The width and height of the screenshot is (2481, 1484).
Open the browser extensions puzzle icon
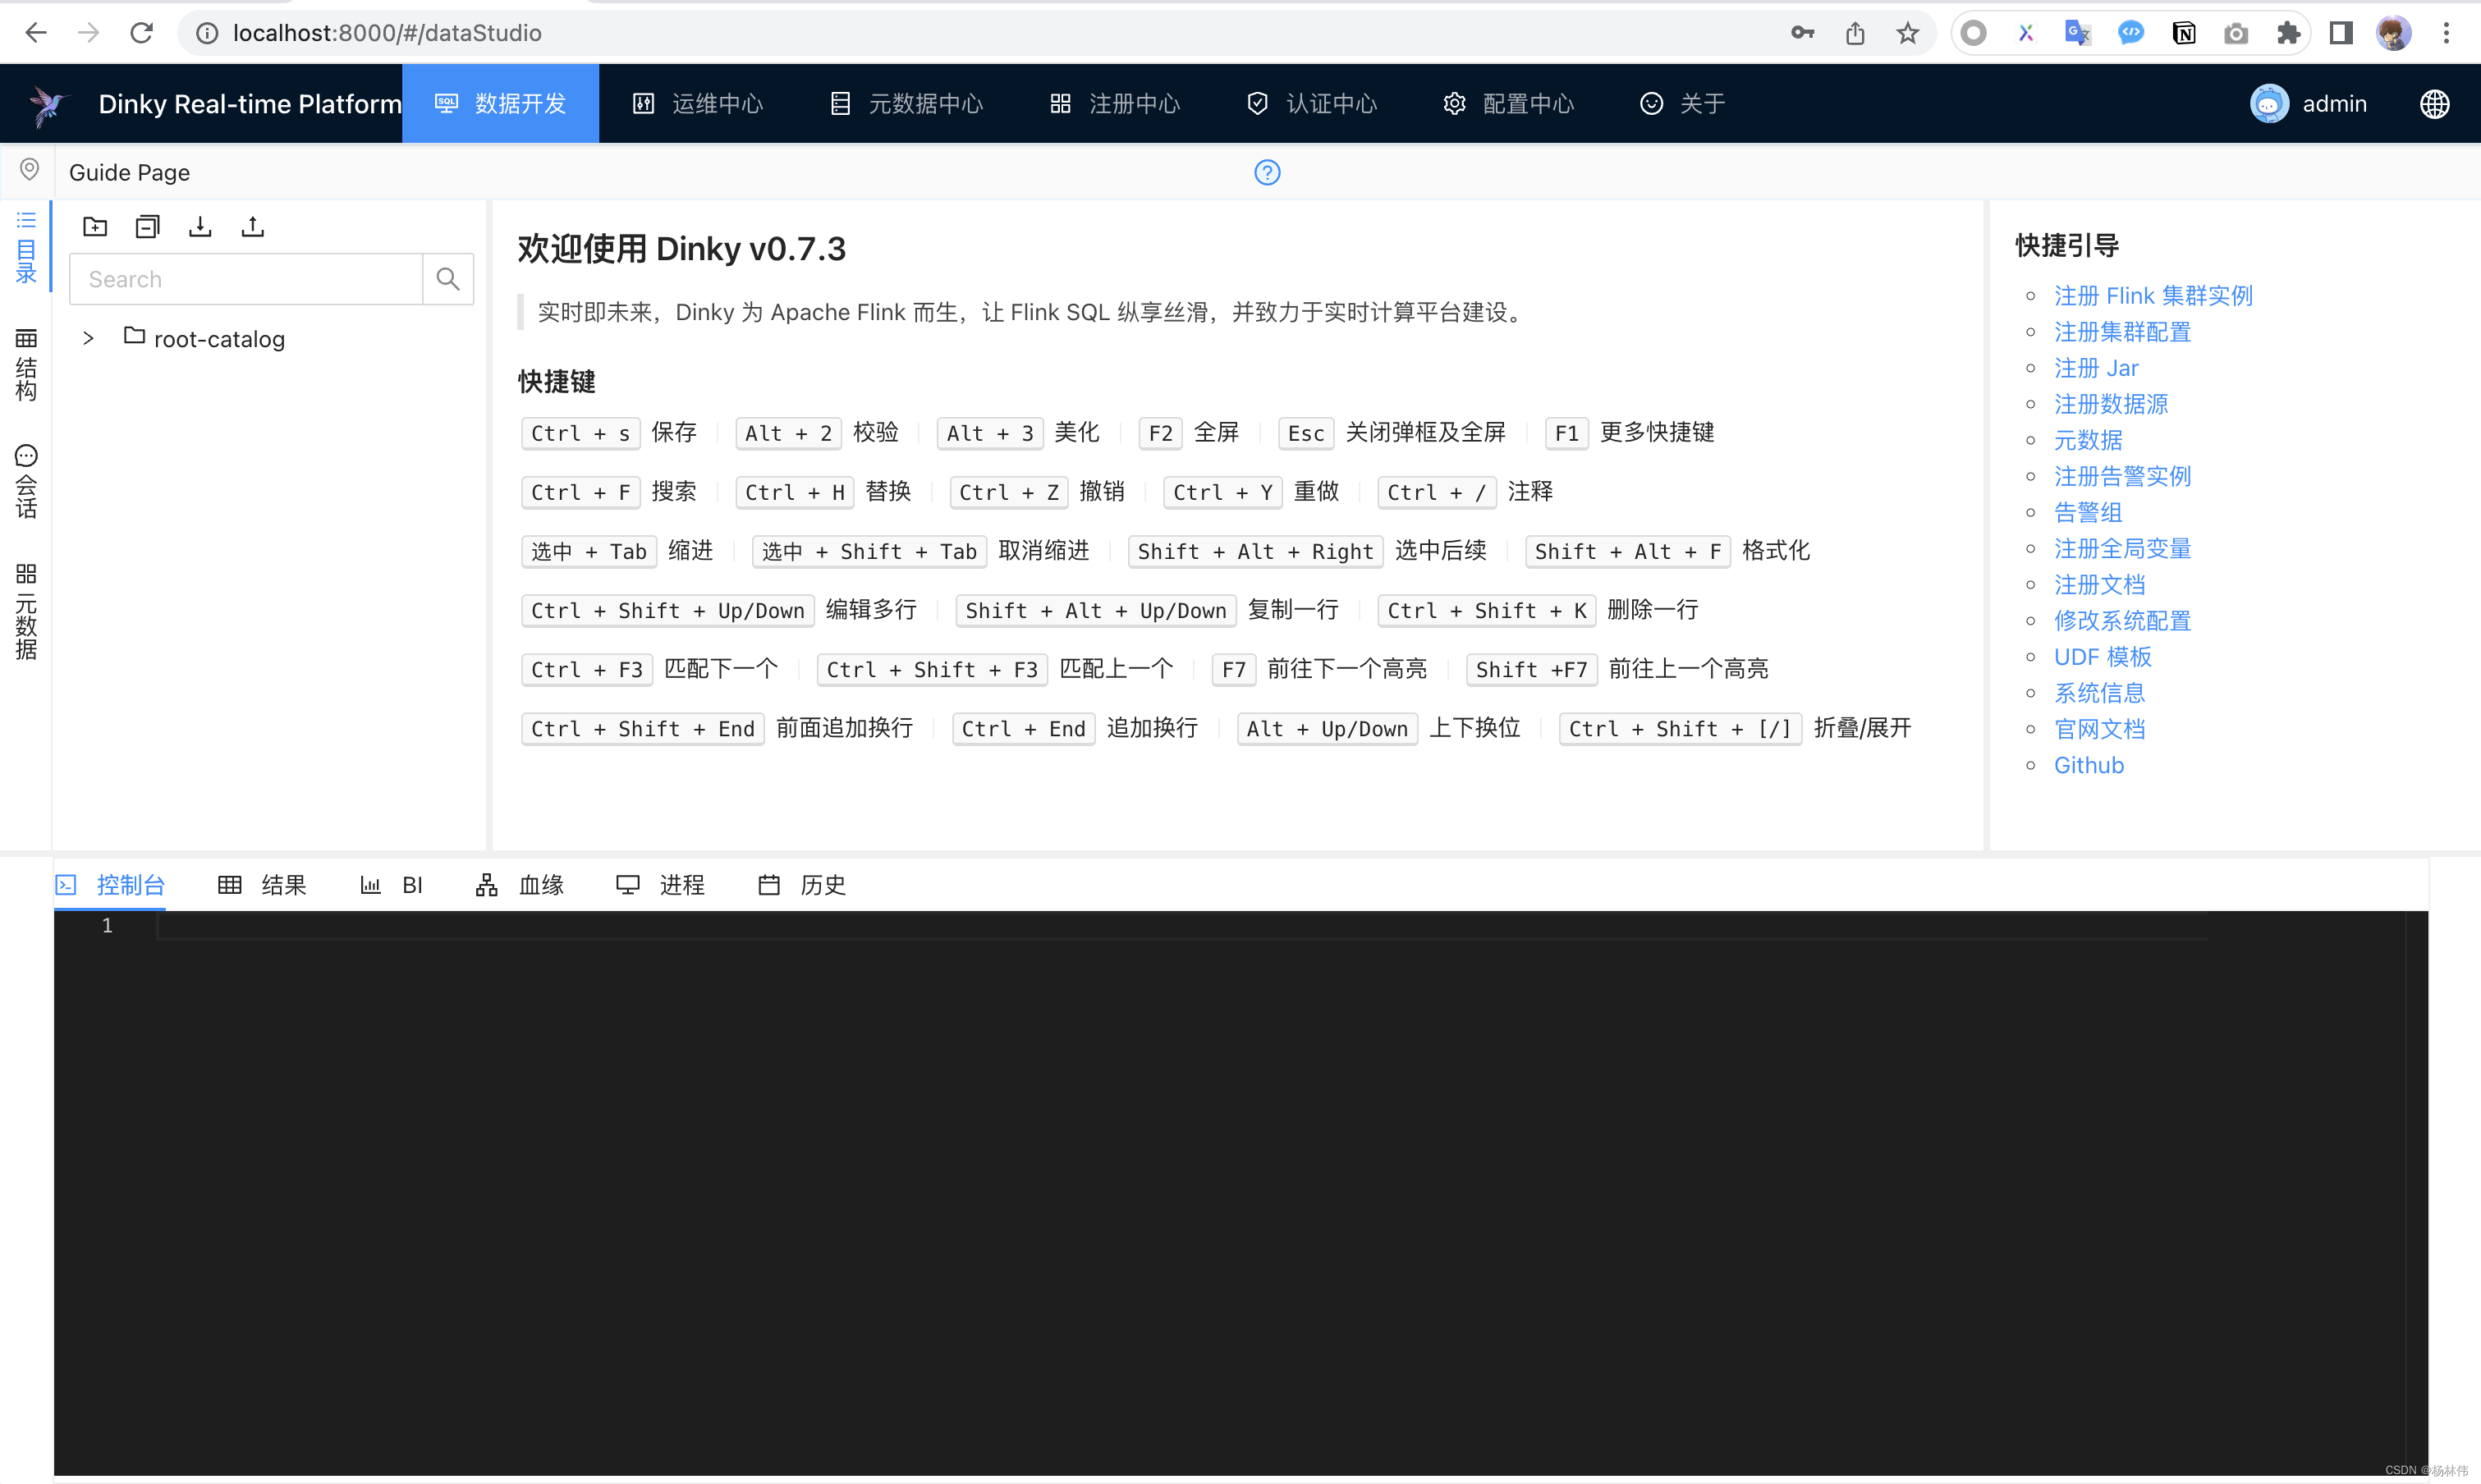click(x=2288, y=33)
